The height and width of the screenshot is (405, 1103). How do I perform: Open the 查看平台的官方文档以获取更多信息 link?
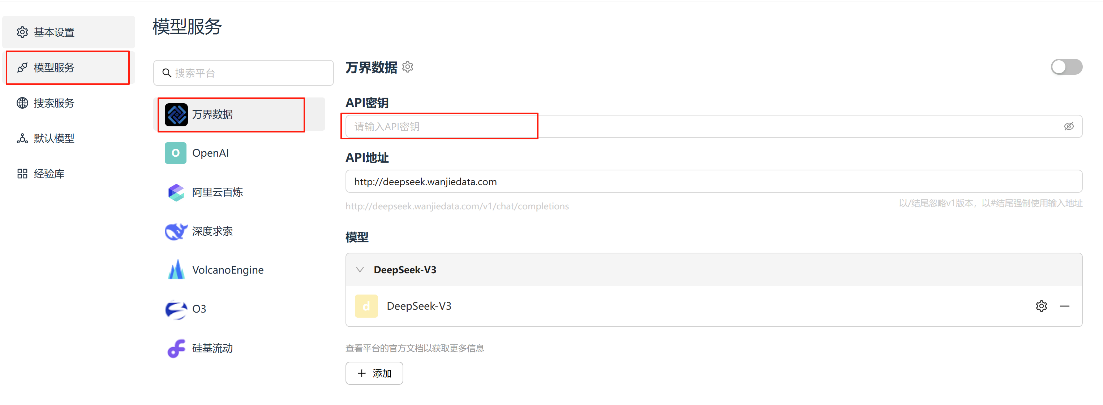[x=415, y=349]
